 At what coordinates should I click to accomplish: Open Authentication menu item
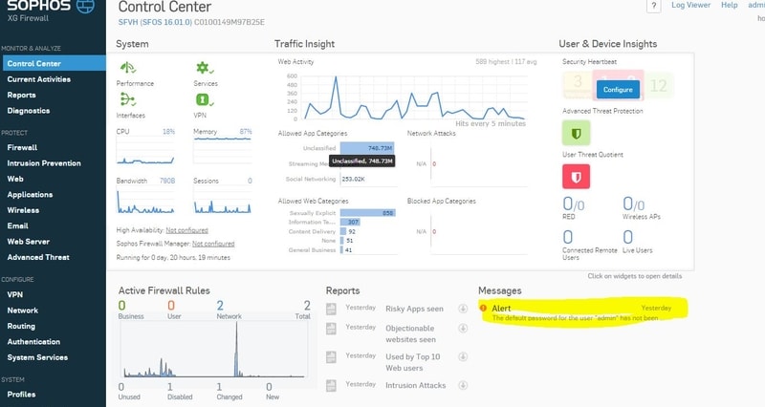coord(33,342)
